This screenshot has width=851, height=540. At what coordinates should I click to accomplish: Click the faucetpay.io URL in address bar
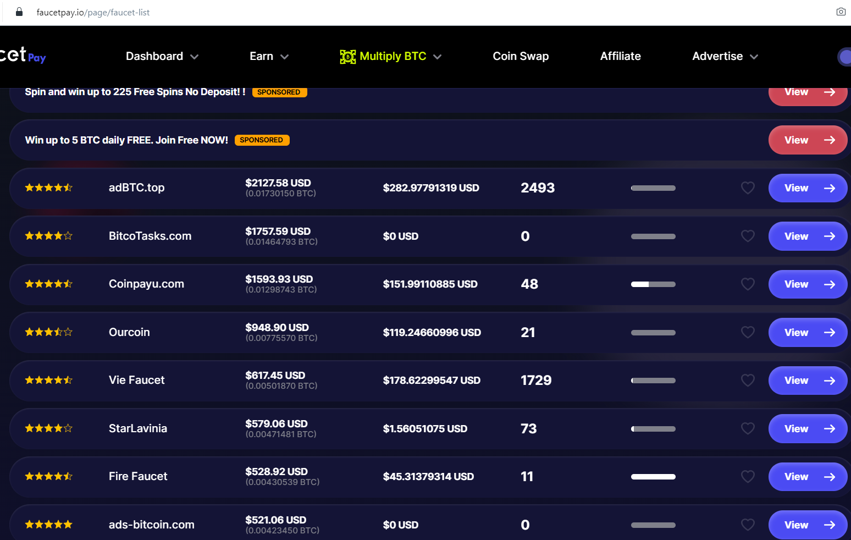93,12
